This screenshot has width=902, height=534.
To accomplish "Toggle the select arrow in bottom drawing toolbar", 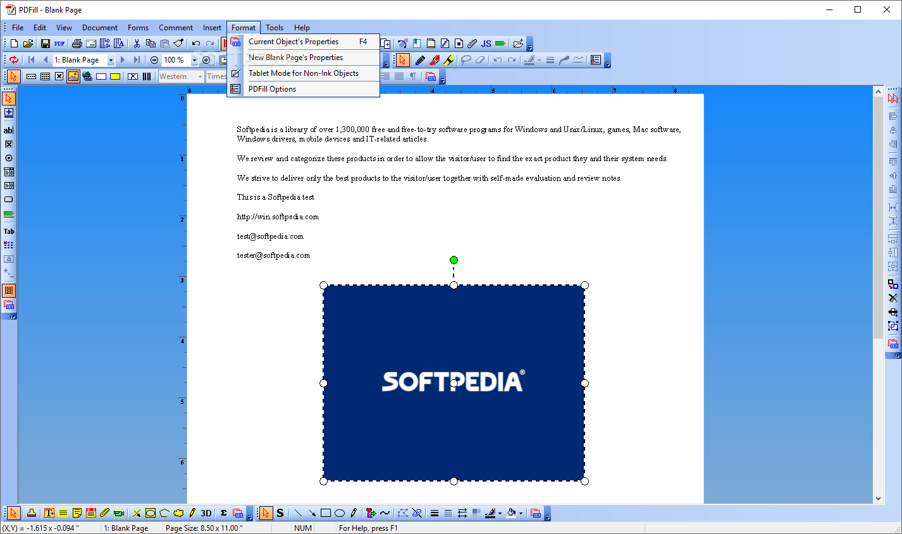I will (x=266, y=513).
